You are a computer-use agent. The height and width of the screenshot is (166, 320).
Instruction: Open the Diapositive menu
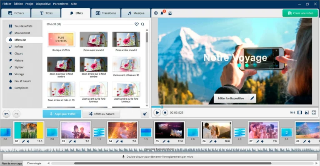43,4
